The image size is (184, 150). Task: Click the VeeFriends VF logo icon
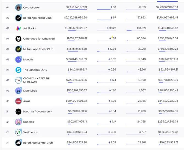18,132
